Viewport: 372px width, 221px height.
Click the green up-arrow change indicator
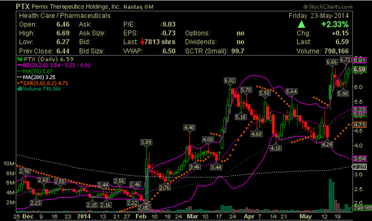301,24
